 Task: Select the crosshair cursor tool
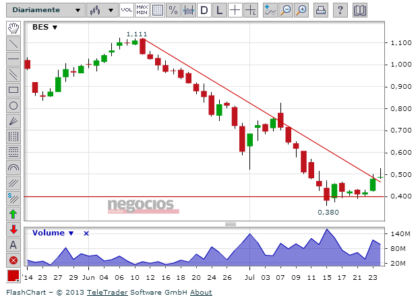point(235,10)
